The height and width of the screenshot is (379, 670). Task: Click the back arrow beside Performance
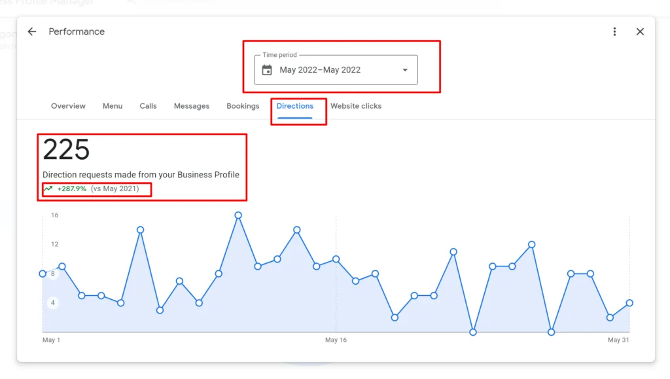point(32,32)
